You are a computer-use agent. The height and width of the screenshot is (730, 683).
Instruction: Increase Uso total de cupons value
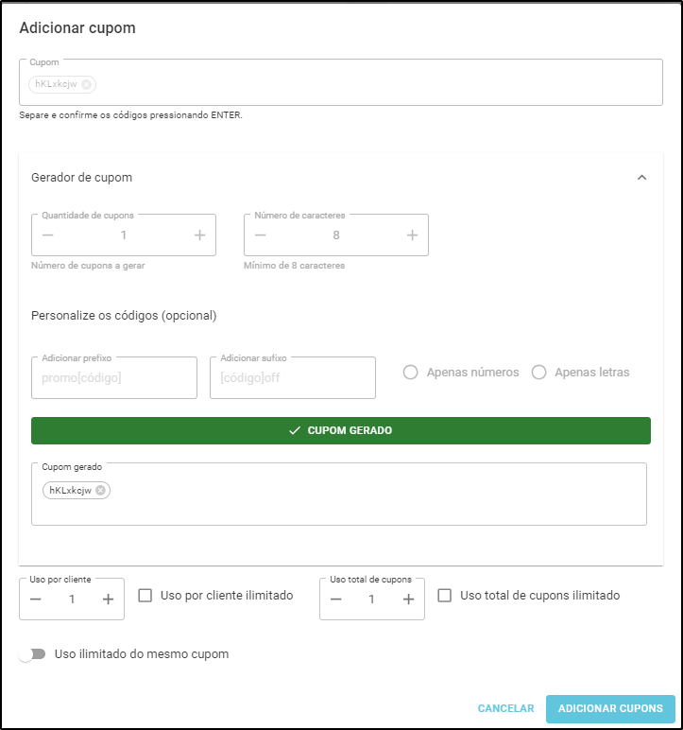pyautogui.click(x=408, y=600)
